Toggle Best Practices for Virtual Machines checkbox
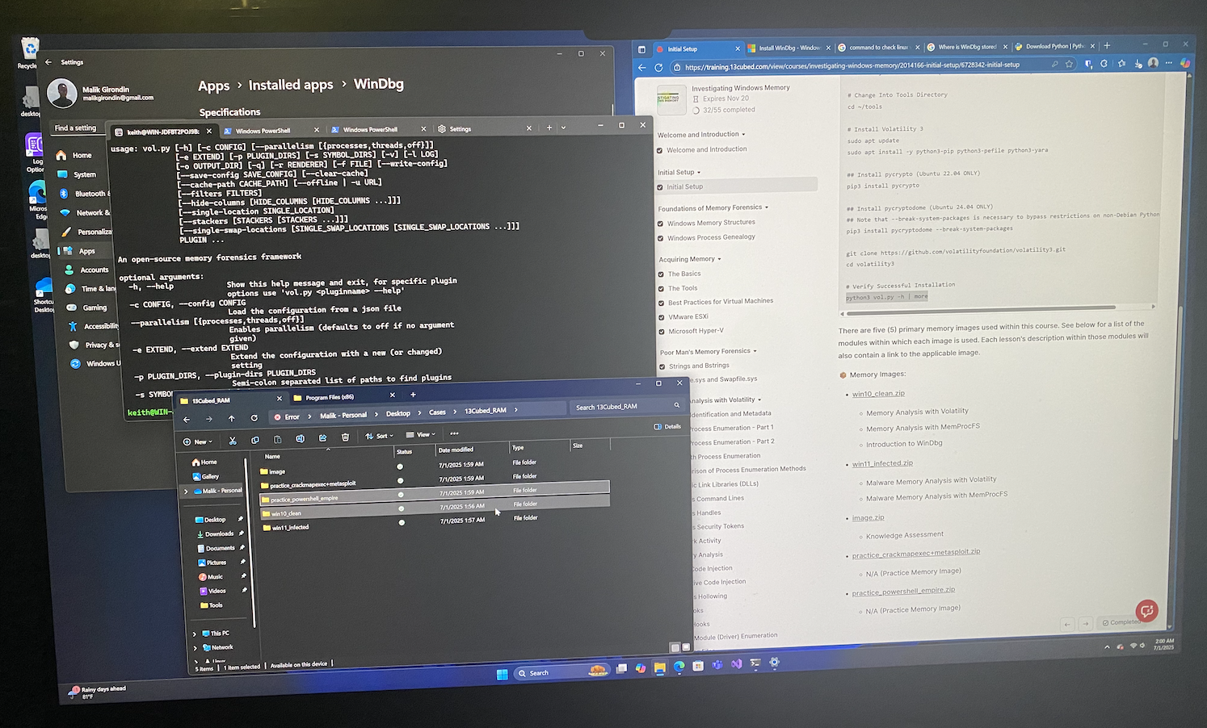The height and width of the screenshot is (728, 1207). pyautogui.click(x=661, y=303)
